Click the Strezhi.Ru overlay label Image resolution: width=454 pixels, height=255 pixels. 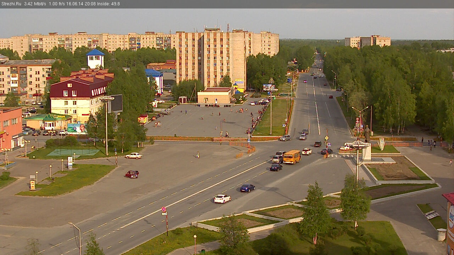[x=11, y=4]
